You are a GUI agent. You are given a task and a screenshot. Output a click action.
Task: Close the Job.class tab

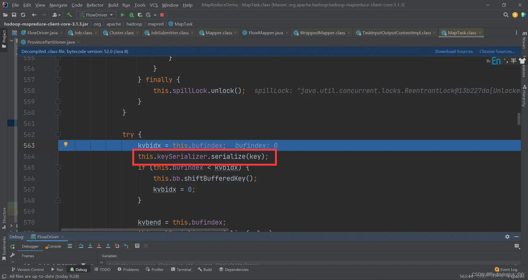tap(96, 33)
